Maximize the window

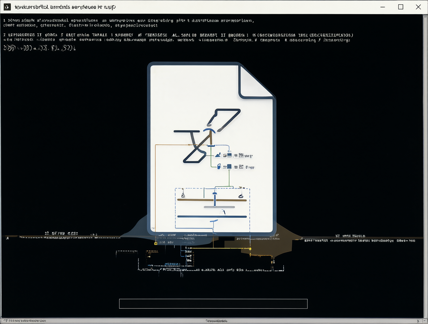click(x=401, y=7)
